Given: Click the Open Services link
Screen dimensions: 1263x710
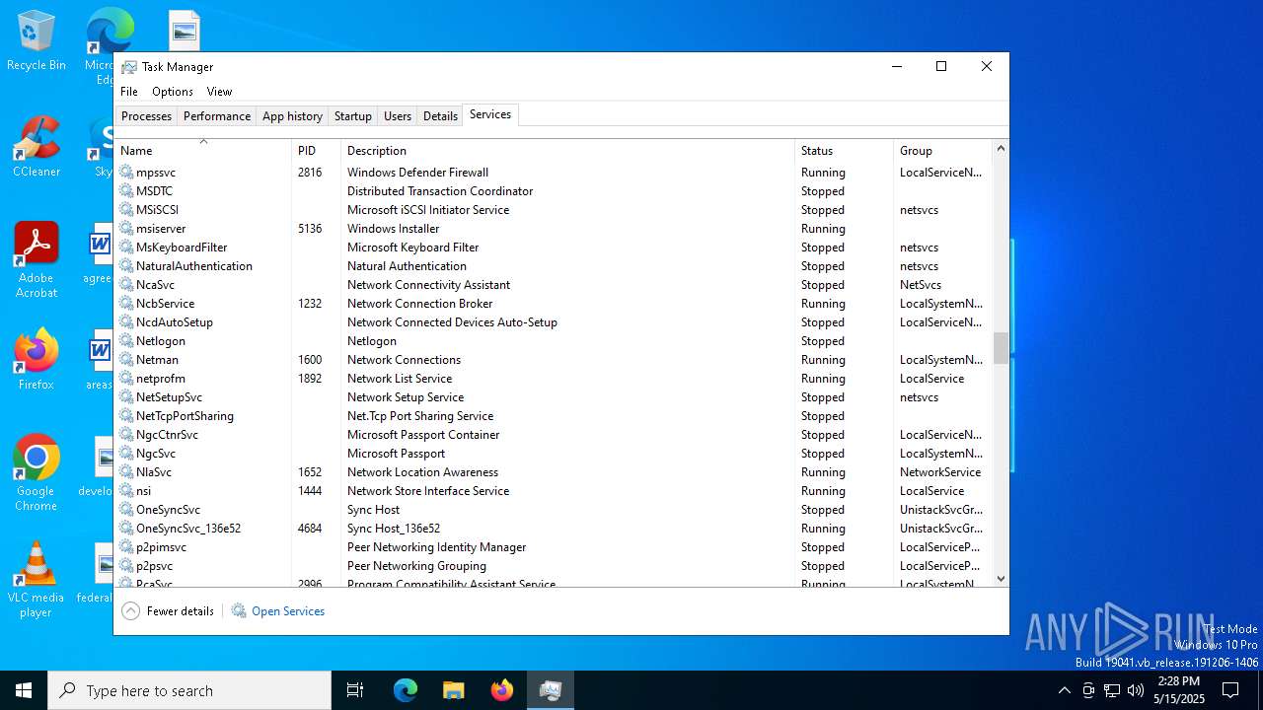Looking at the screenshot, I should tap(288, 611).
